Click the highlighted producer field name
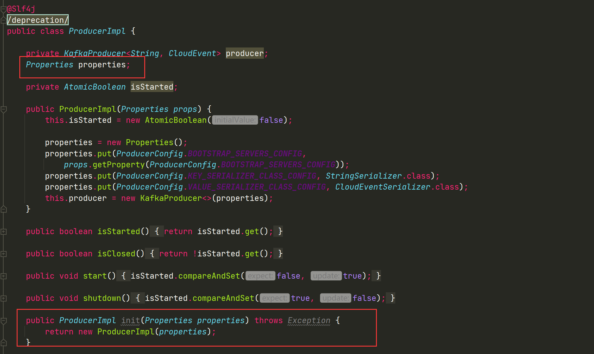Viewport: 594px width, 354px height. coord(245,53)
